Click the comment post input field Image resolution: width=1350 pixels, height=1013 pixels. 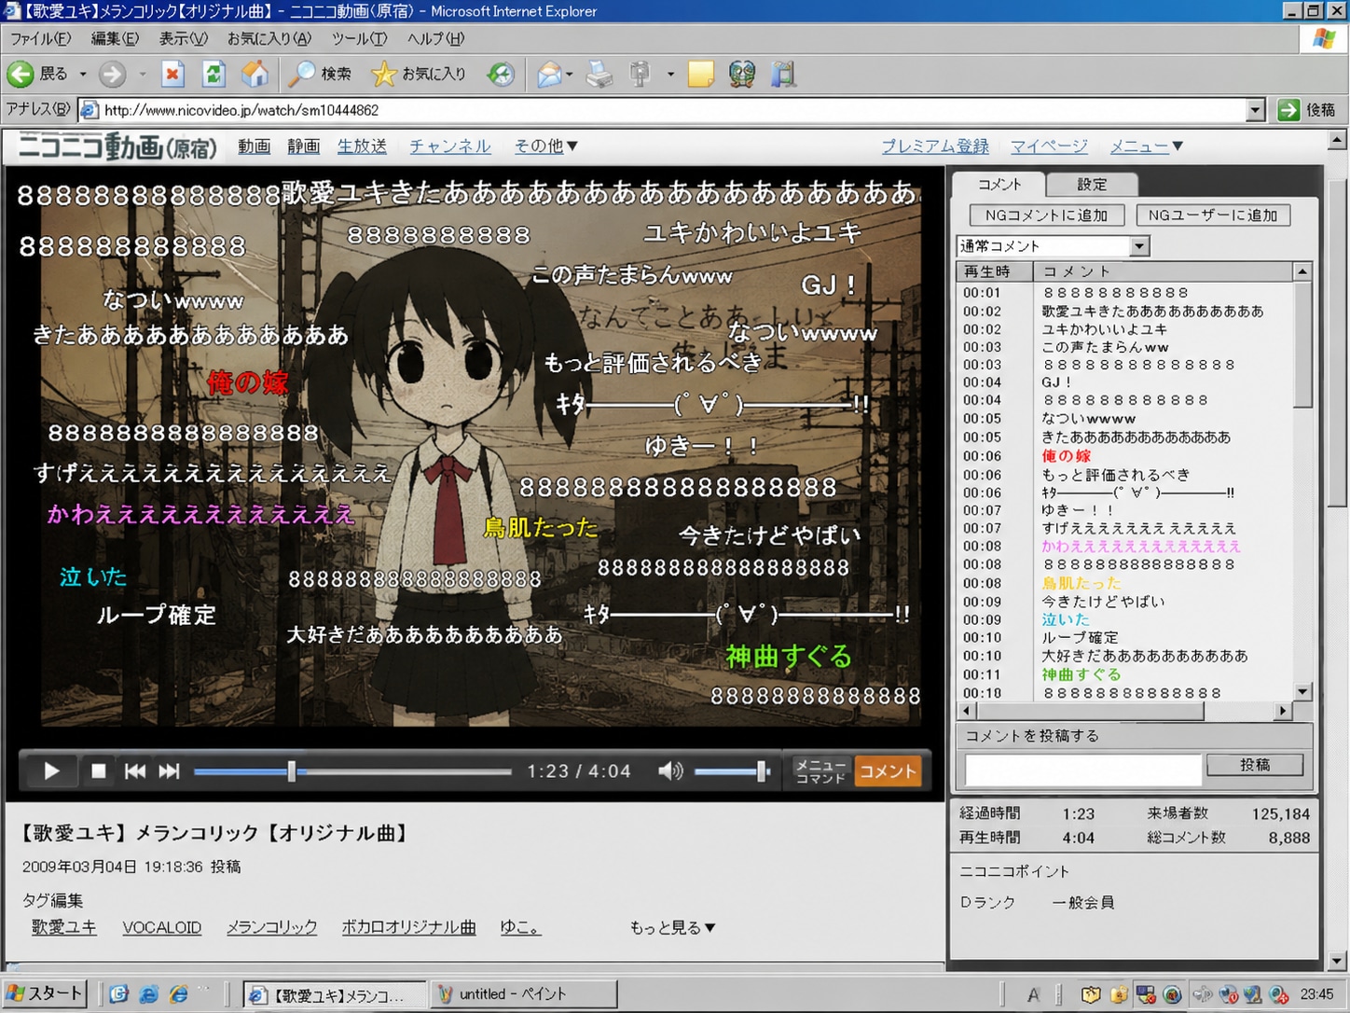[x=1083, y=770]
